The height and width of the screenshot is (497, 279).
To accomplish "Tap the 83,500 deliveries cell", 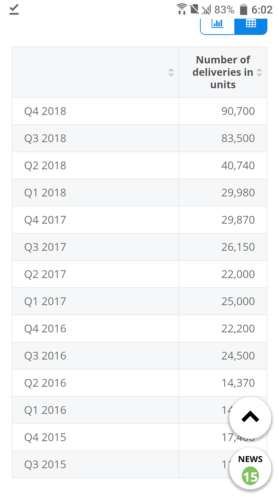I will [238, 138].
